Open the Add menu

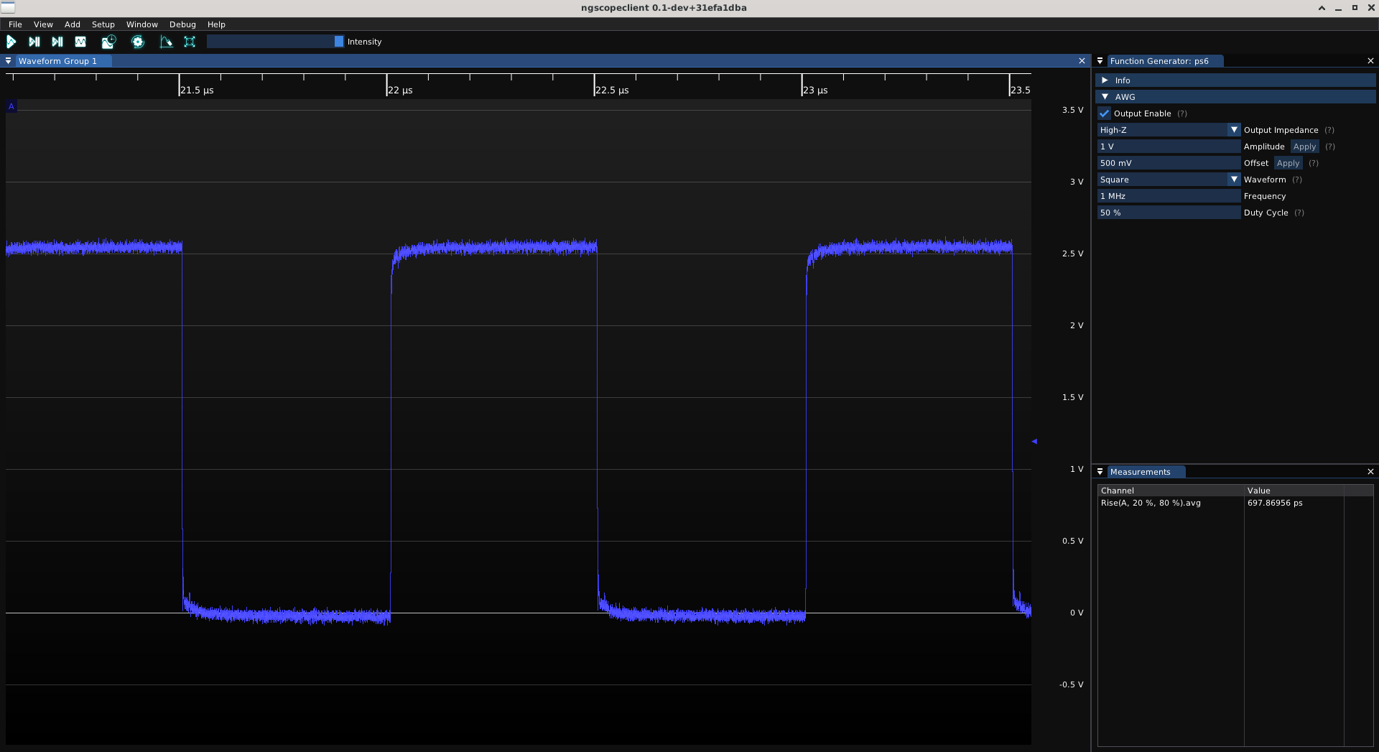[x=73, y=24]
